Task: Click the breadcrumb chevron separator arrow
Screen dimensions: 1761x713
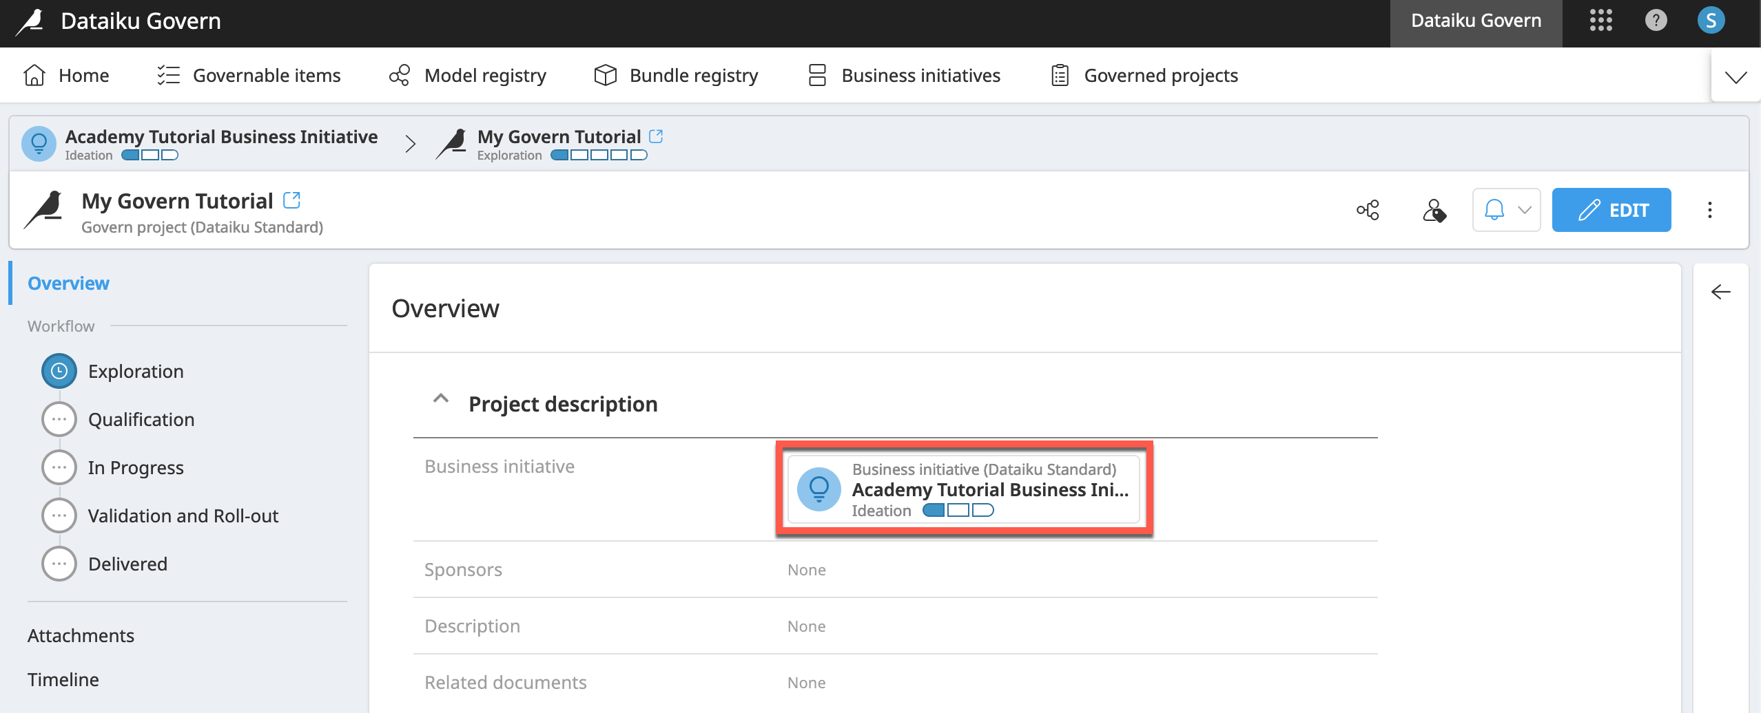Action: (411, 144)
